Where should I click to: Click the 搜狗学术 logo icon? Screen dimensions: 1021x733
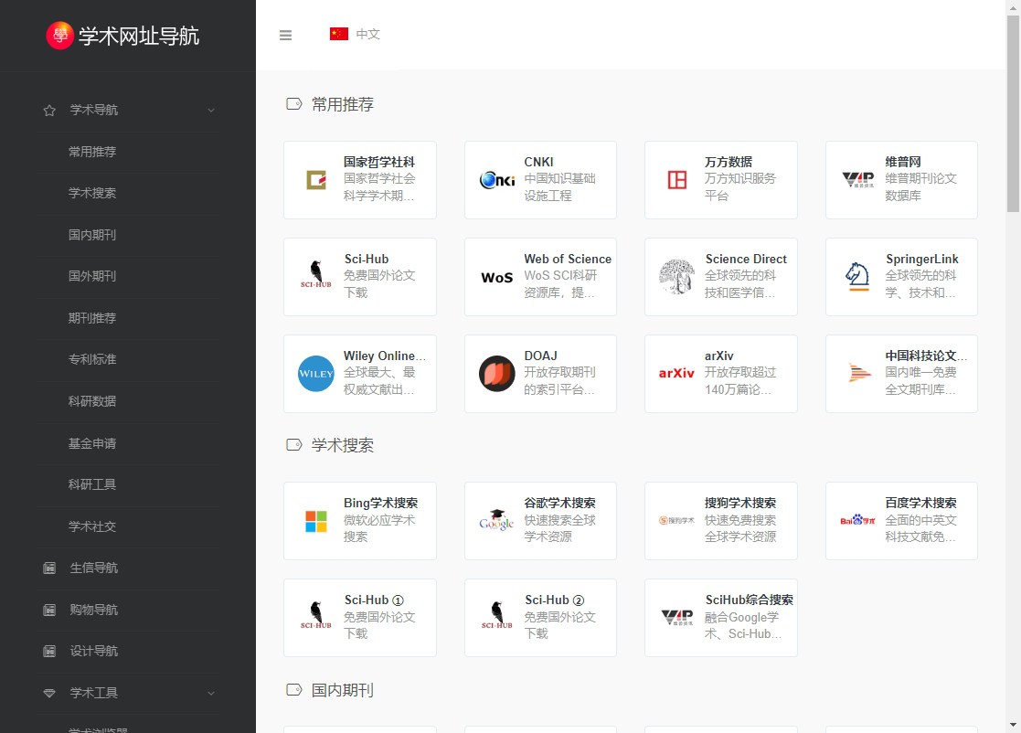676,520
